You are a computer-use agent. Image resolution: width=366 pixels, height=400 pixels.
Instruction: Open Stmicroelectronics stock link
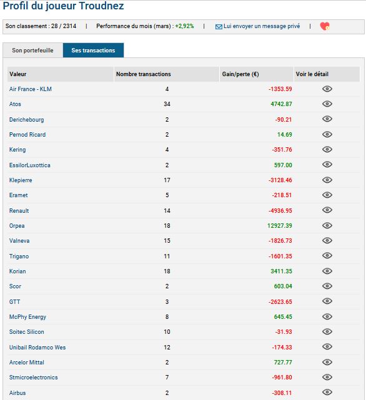pos(34,378)
